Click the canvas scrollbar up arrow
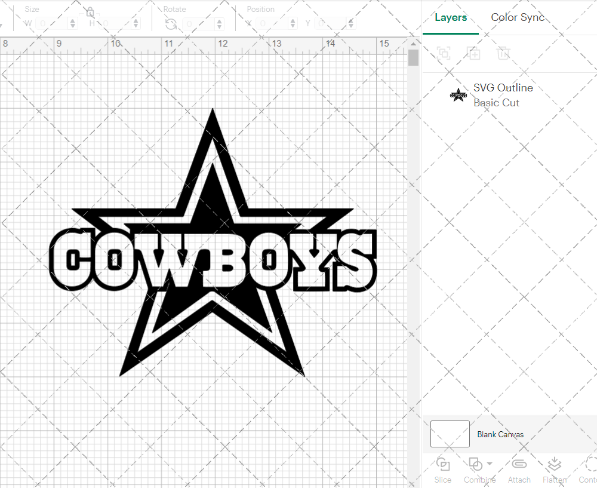 414,44
